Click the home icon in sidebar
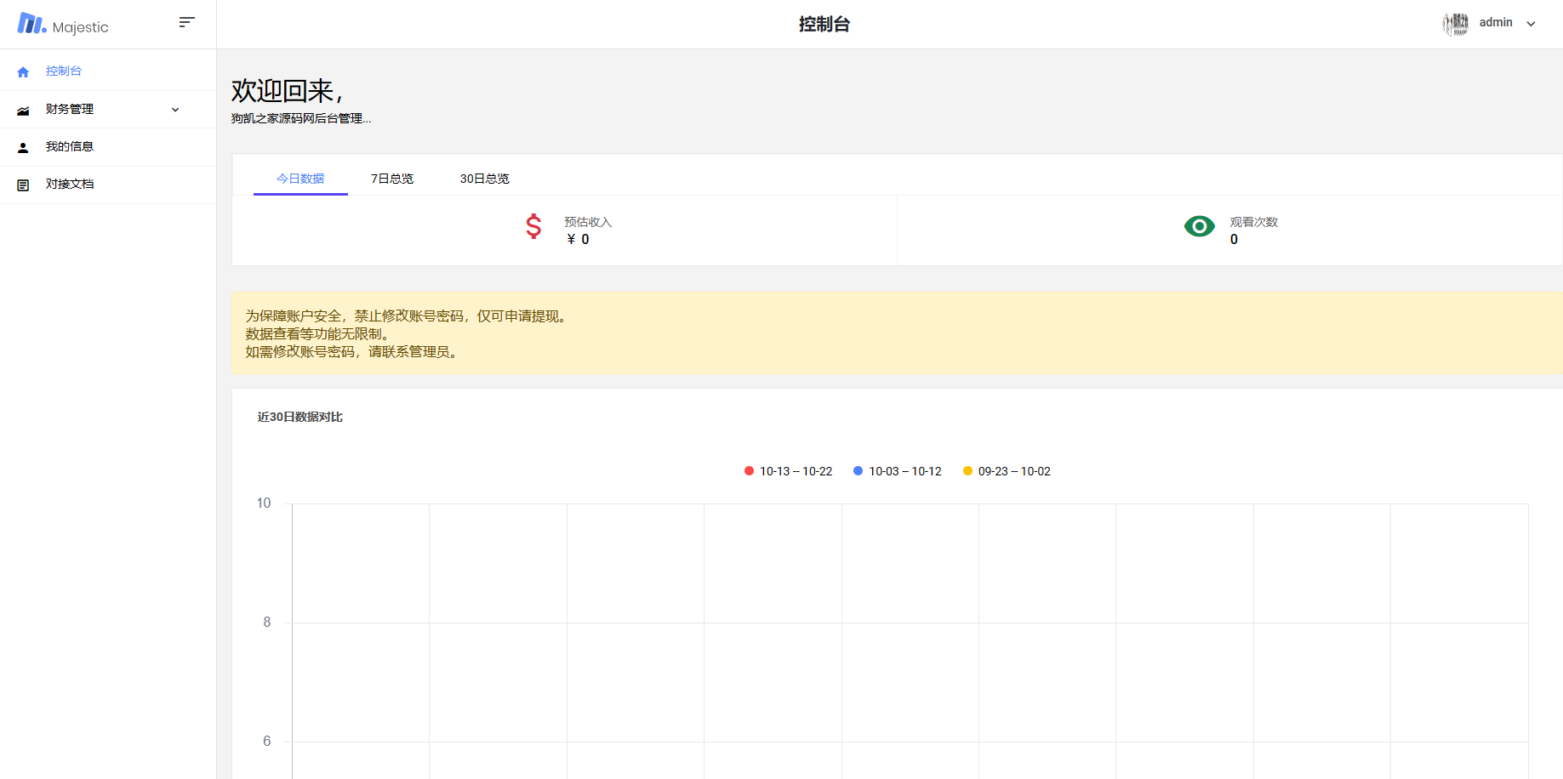 23,72
